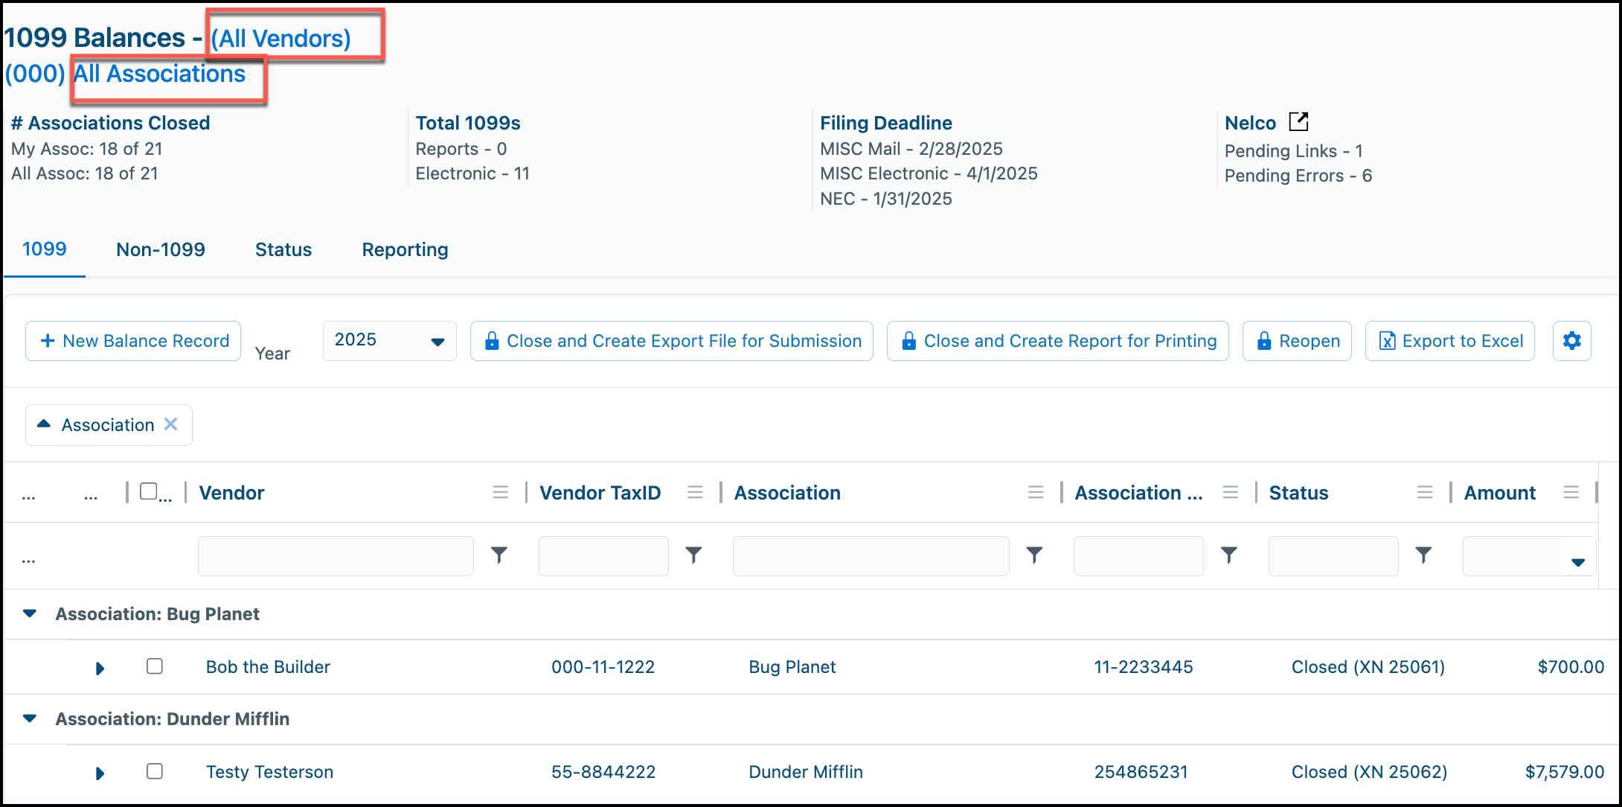The image size is (1622, 807).
Task: Switch to the Non-1099 tab
Action: click(x=161, y=250)
